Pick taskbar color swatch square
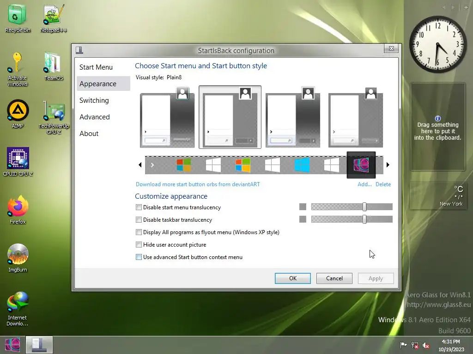Screen dimensions: 473x354 click(303, 219)
